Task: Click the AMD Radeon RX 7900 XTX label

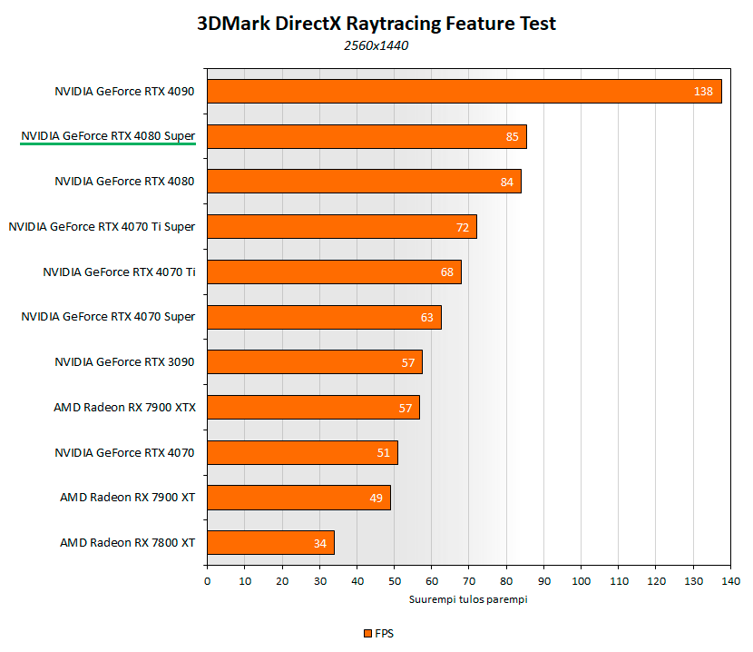Action: tap(125, 407)
